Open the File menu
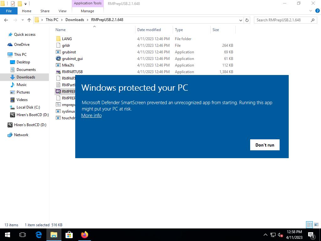Viewport: 321px width, 241px height. [9, 11]
